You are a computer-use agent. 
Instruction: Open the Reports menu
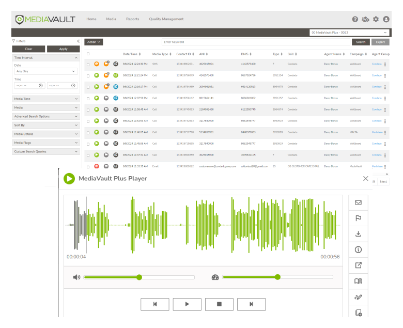(133, 19)
